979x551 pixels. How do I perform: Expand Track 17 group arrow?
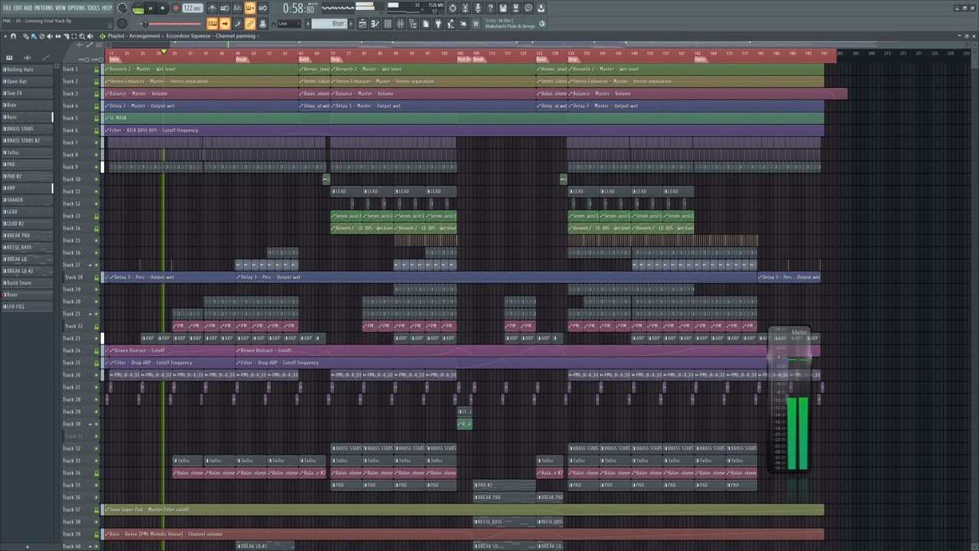pyautogui.click(x=90, y=265)
